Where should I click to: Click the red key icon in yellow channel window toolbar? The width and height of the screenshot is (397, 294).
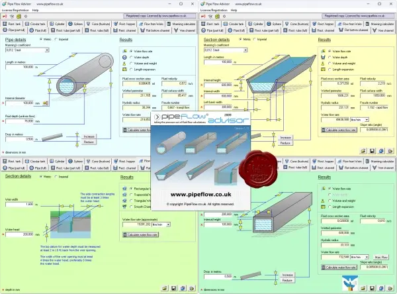point(203,16)
